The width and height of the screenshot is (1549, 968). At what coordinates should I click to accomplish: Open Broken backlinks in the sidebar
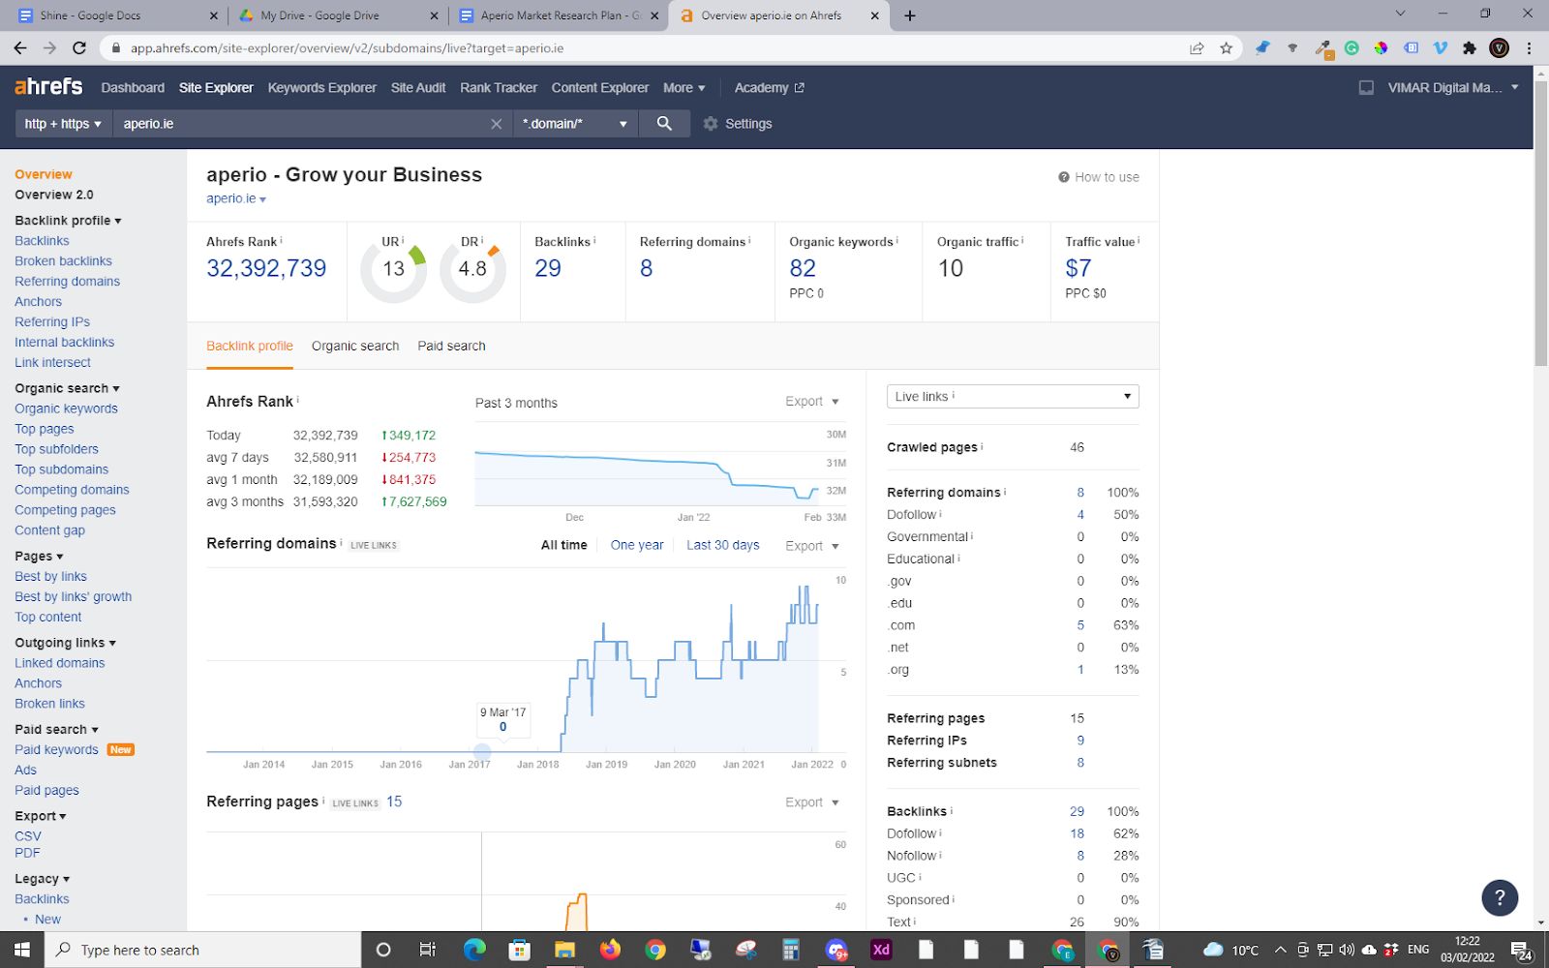(63, 261)
